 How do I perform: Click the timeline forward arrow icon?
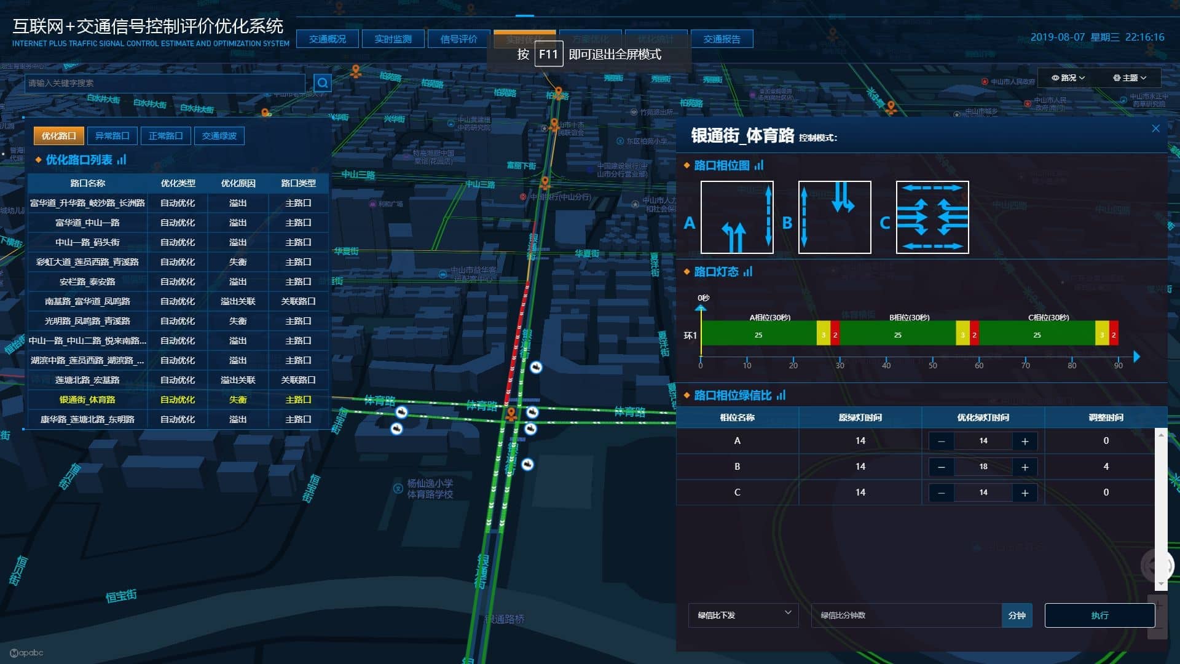(1136, 357)
